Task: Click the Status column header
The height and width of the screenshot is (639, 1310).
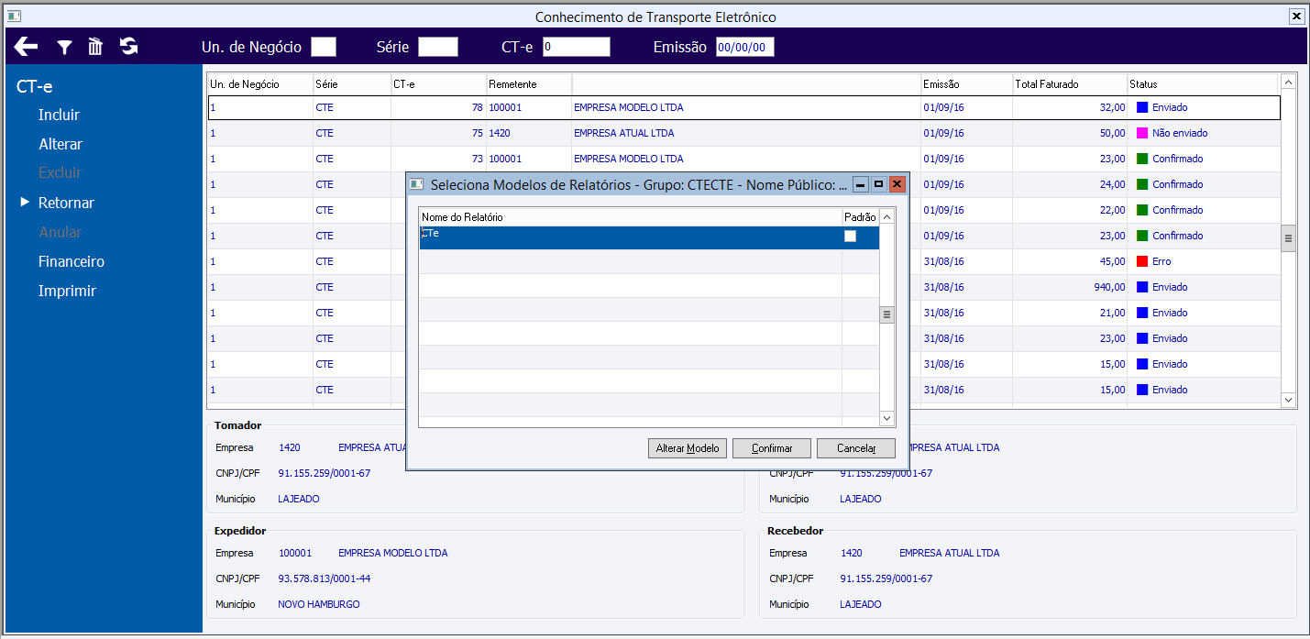Action: (x=1203, y=83)
